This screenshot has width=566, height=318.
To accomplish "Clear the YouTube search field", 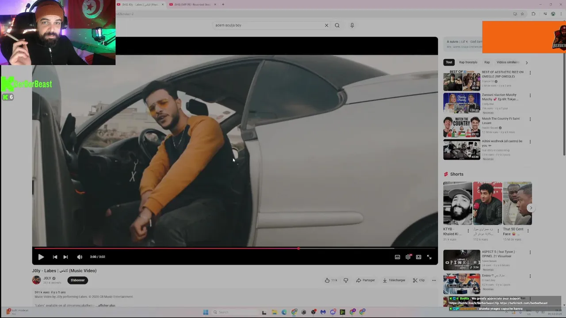I will click(326, 25).
